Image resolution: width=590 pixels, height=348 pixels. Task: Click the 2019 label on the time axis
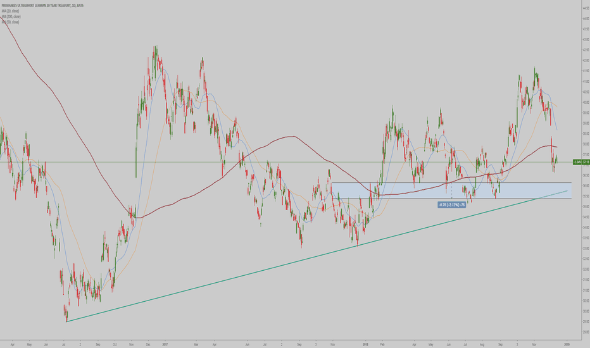click(567, 344)
